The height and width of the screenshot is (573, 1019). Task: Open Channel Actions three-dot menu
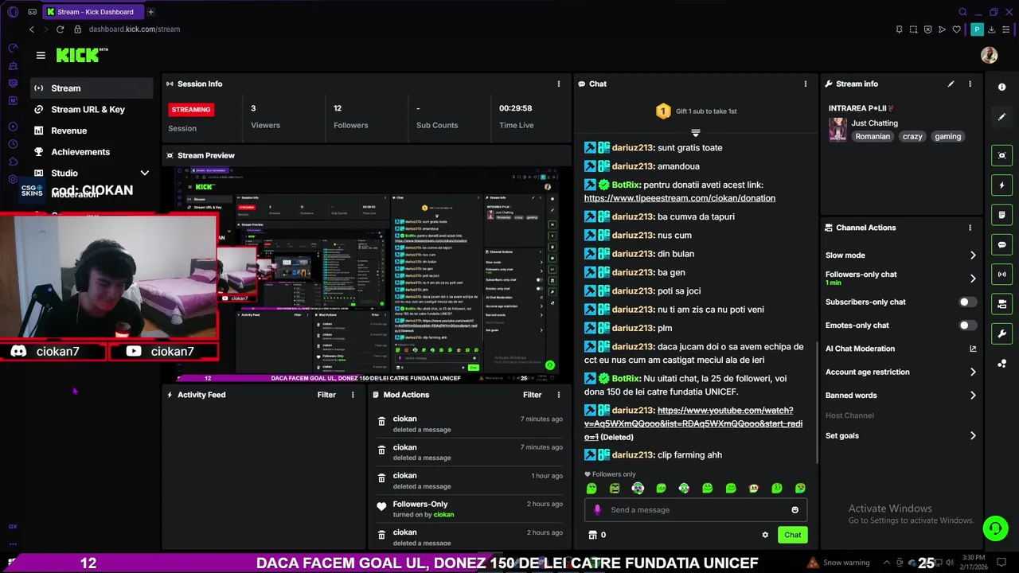tap(970, 228)
